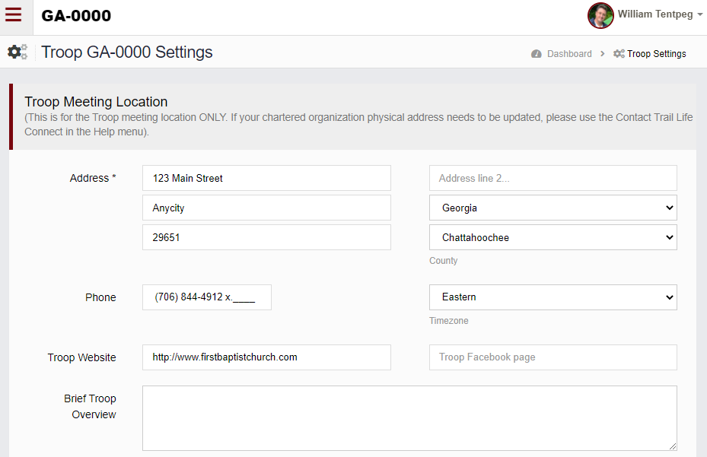Click the Dashboard gauge icon in breadcrumb

[x=537, y=54]
